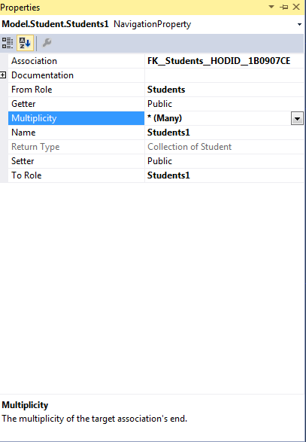The height and width of the screenshot is (442, 306).
Task: Select the Alphabetical sort icon
Action: pos(25,43)
